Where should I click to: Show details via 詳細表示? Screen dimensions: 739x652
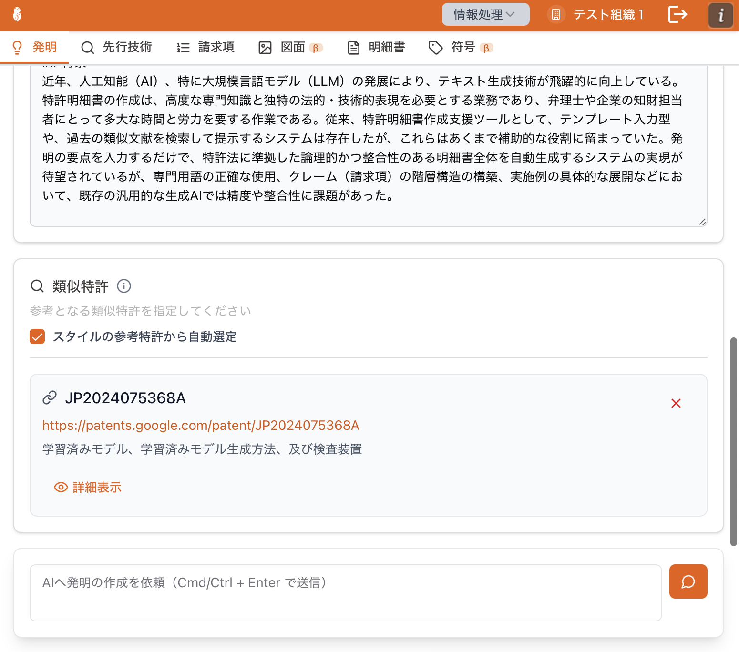(88, 487)
